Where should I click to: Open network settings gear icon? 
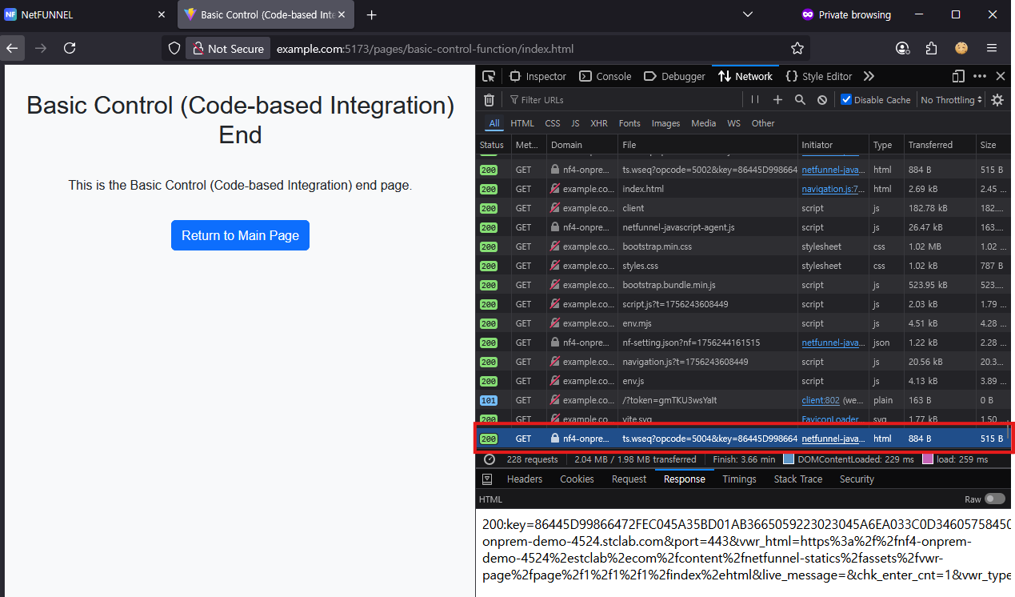point(997,100)
